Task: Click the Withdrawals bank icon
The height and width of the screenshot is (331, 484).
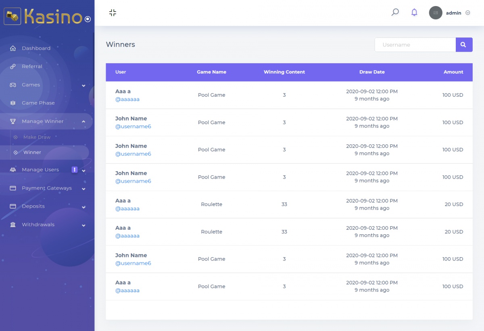Action: (13, 225)
